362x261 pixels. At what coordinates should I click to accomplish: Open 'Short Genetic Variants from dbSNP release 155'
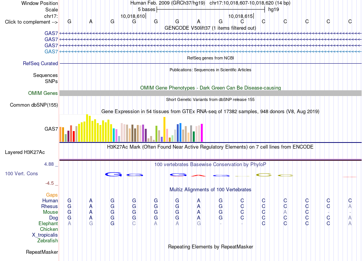click(210, 99)
